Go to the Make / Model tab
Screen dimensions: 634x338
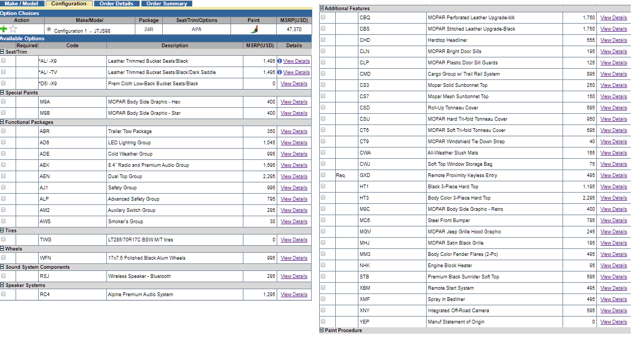point(21,4)
